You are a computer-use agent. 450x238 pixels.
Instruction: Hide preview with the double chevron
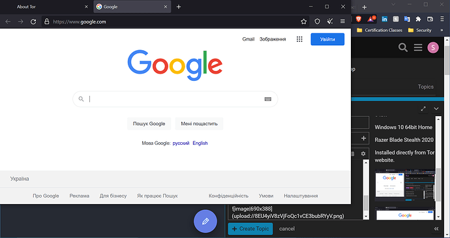[436, 228]
